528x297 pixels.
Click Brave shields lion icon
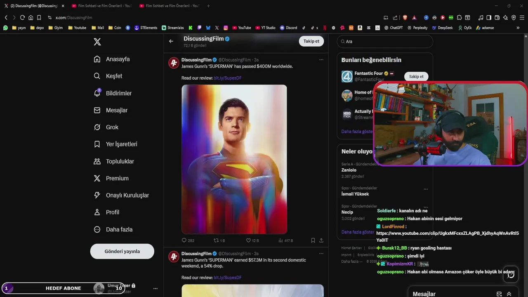click(405, 18)
